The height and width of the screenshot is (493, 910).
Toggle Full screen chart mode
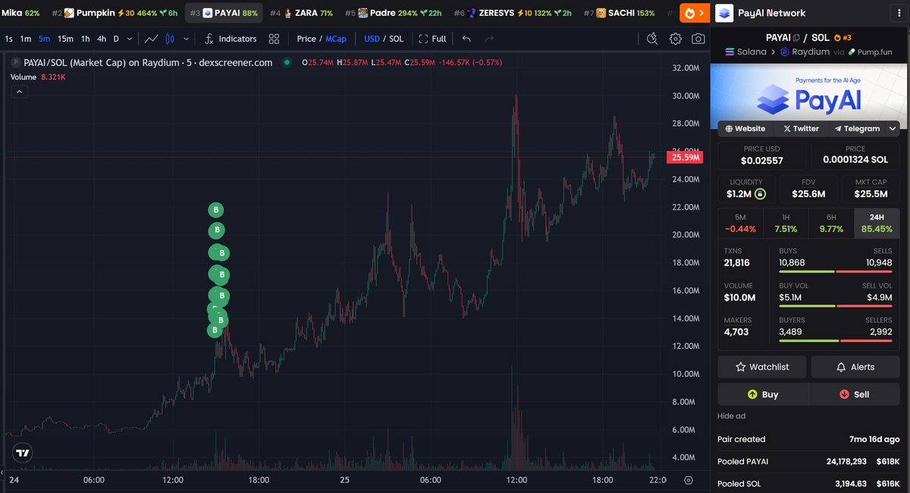432,39
